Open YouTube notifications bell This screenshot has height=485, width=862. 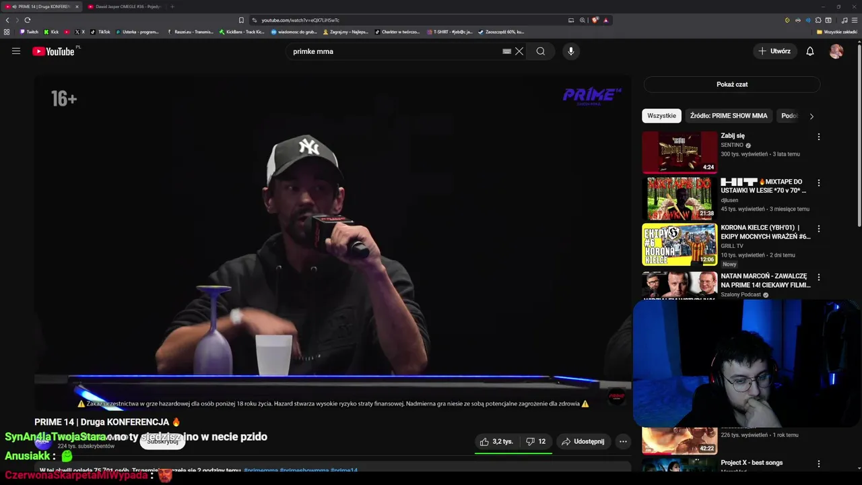[810, 51]
